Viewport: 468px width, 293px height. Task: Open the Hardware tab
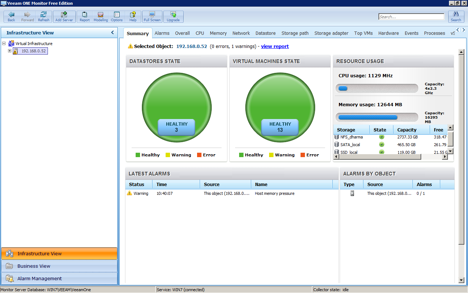pyautogui.click(x=389, y=33)
